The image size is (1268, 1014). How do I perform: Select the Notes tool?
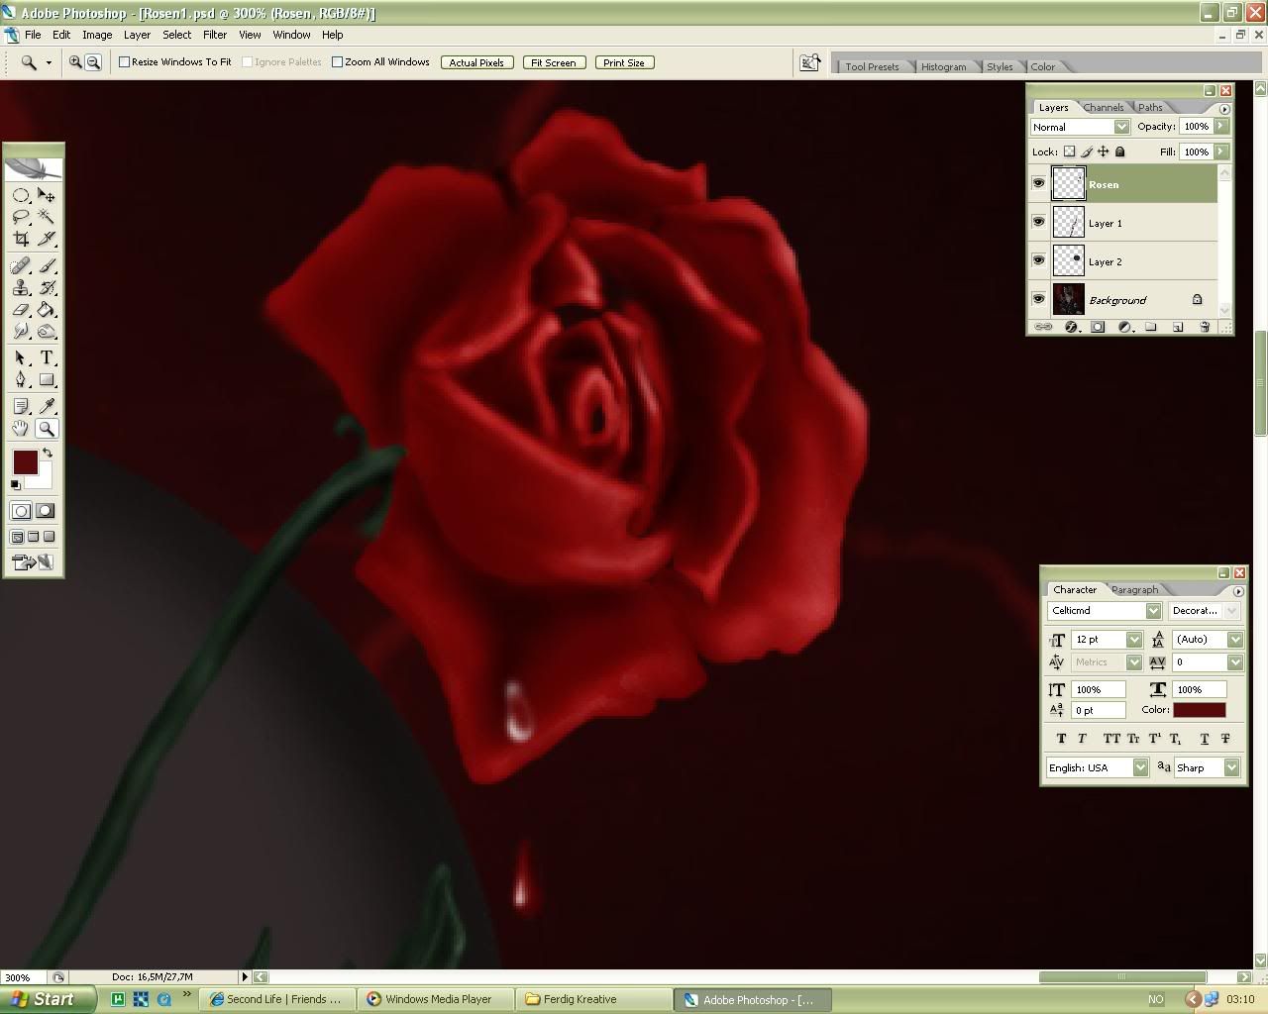pyautogui.click(x=21, y=406)
